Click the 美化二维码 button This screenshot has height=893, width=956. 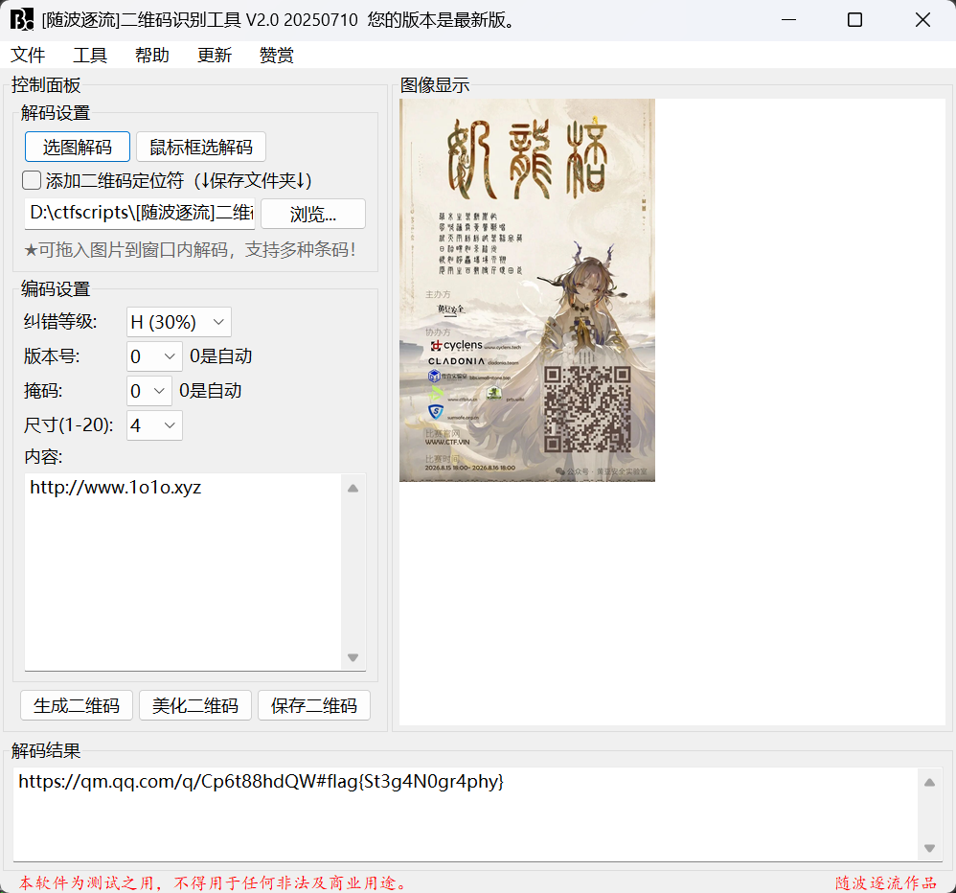pos(195,706)
